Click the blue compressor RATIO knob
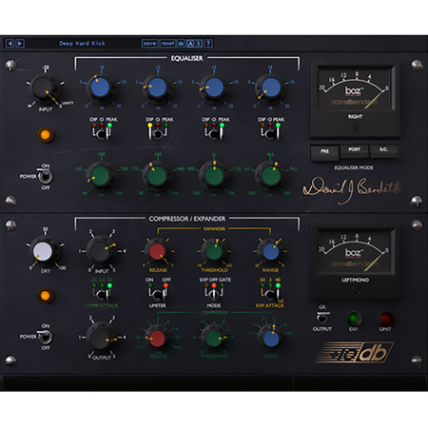 [x=271, y=338]
